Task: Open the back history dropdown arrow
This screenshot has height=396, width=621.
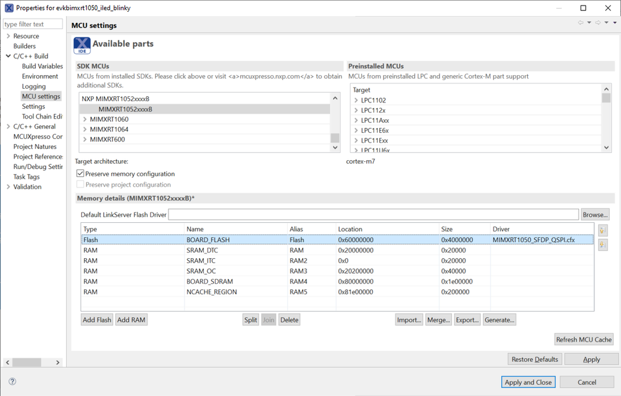Action: pyautogui.click(x=589, y=22)
